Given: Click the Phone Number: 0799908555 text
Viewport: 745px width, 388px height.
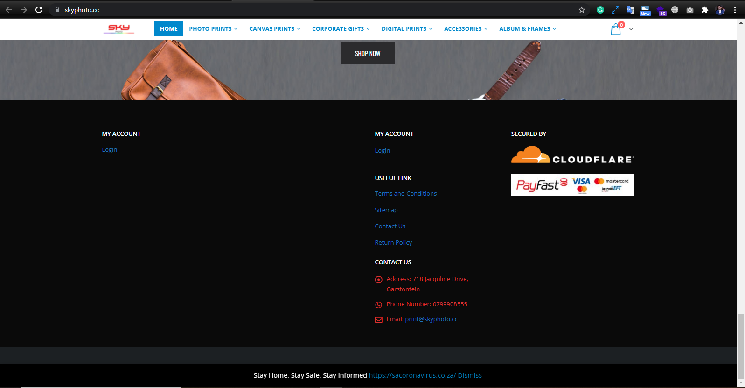Looking at the screenshot, I should coord(427,304).
